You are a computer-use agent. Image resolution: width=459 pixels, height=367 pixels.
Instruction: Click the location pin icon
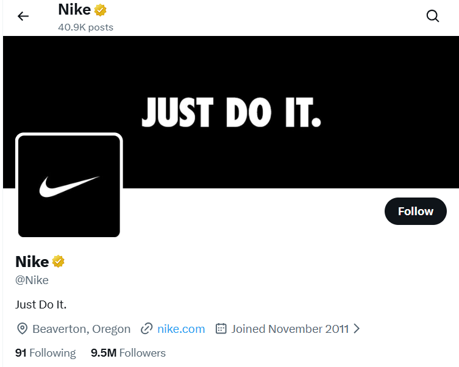pyautogui.click(x=23, y=329)
